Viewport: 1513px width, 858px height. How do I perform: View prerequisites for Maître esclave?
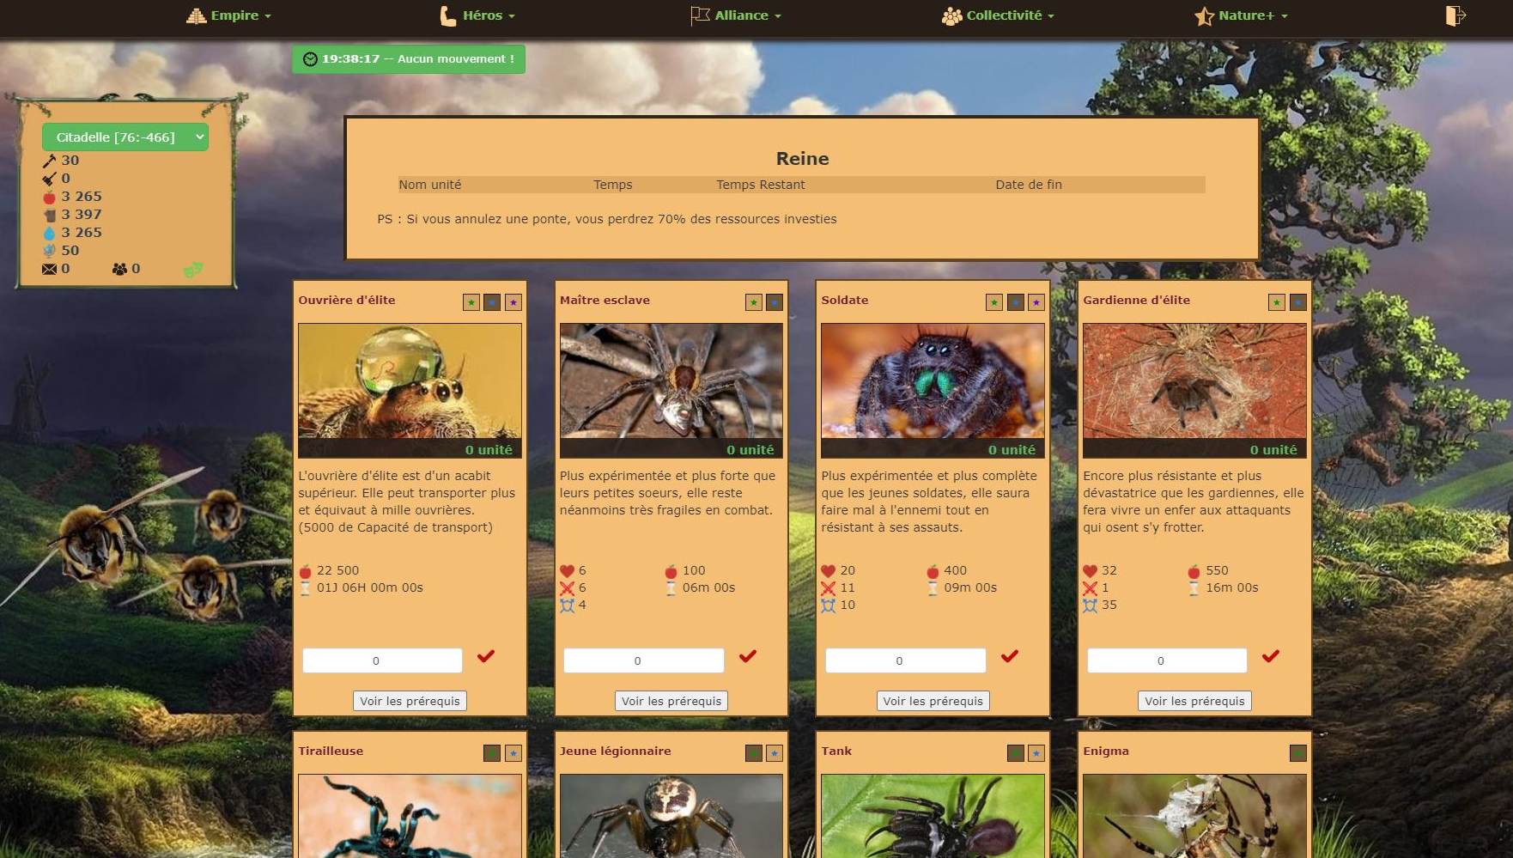tap(671, 701)
